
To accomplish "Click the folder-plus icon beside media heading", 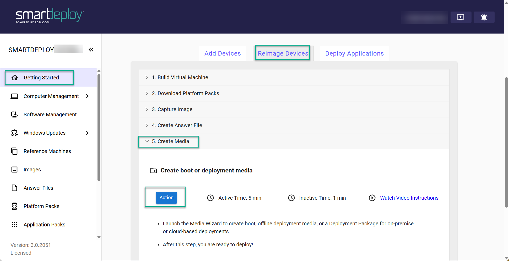I will [154, 171].
